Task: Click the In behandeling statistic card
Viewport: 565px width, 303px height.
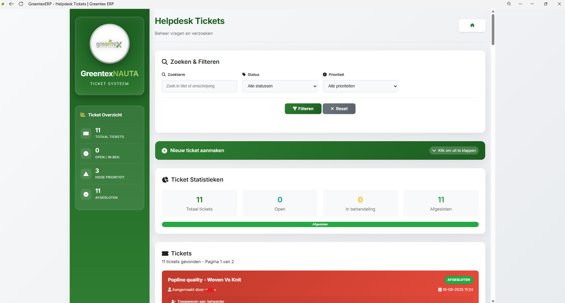Action: tap(361, 203)
